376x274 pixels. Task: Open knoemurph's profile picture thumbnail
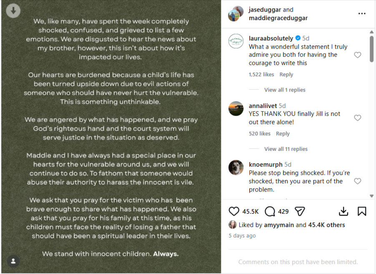(236, 167)
